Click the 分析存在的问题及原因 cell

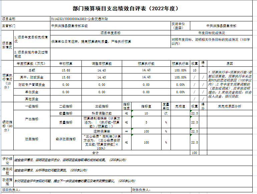point(133,171)
